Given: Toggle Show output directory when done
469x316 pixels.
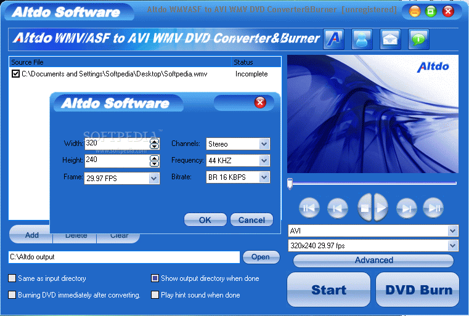Looking at the screenshot, I should (155, 278).
